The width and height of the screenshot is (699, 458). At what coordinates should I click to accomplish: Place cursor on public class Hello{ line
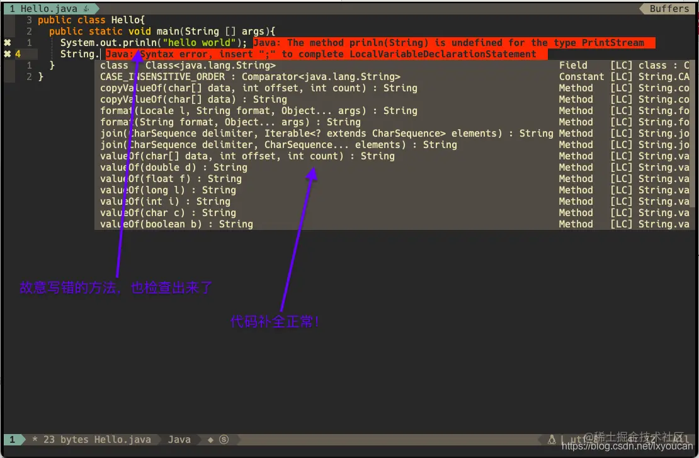click(91, 20)
